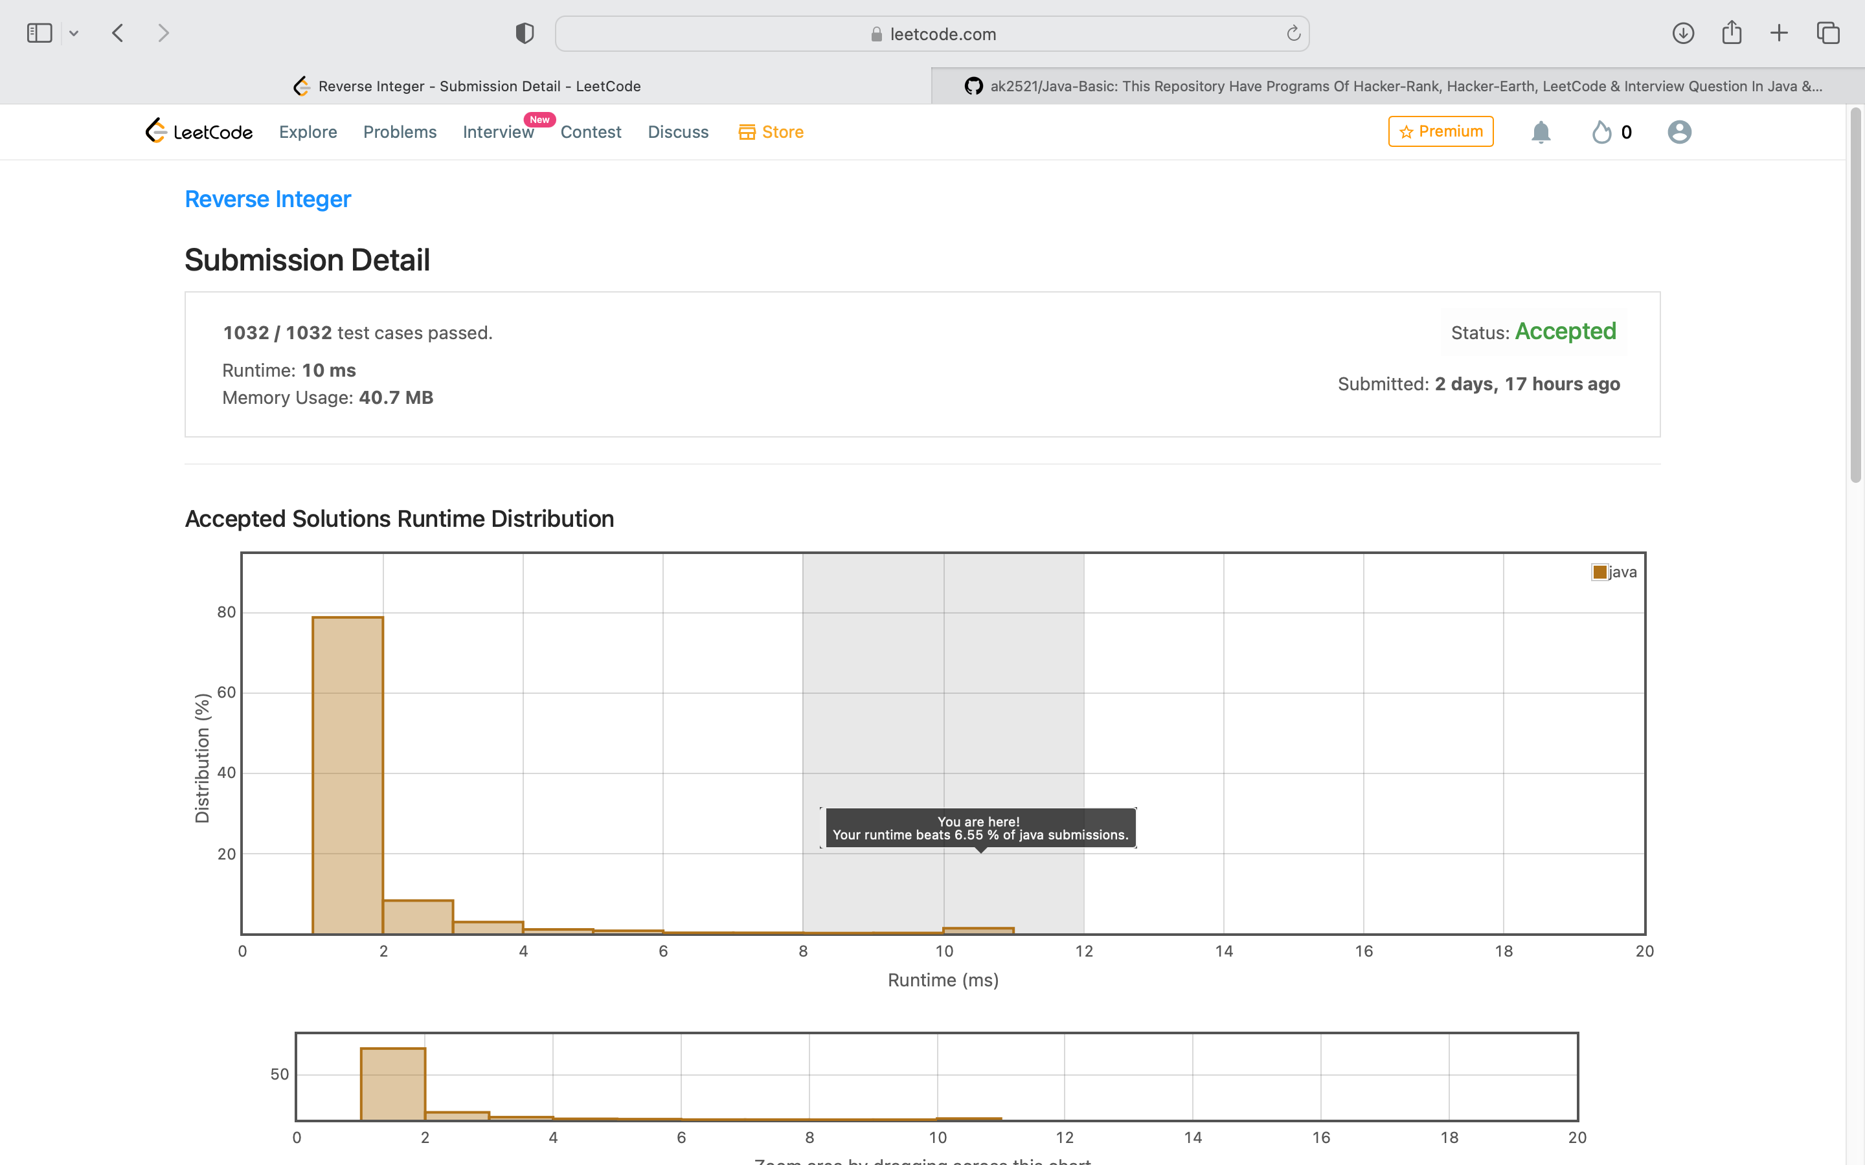The image size is (1865, 1165).
Task: Click Safari's privacy shield icon
Action: coord(524,33)
